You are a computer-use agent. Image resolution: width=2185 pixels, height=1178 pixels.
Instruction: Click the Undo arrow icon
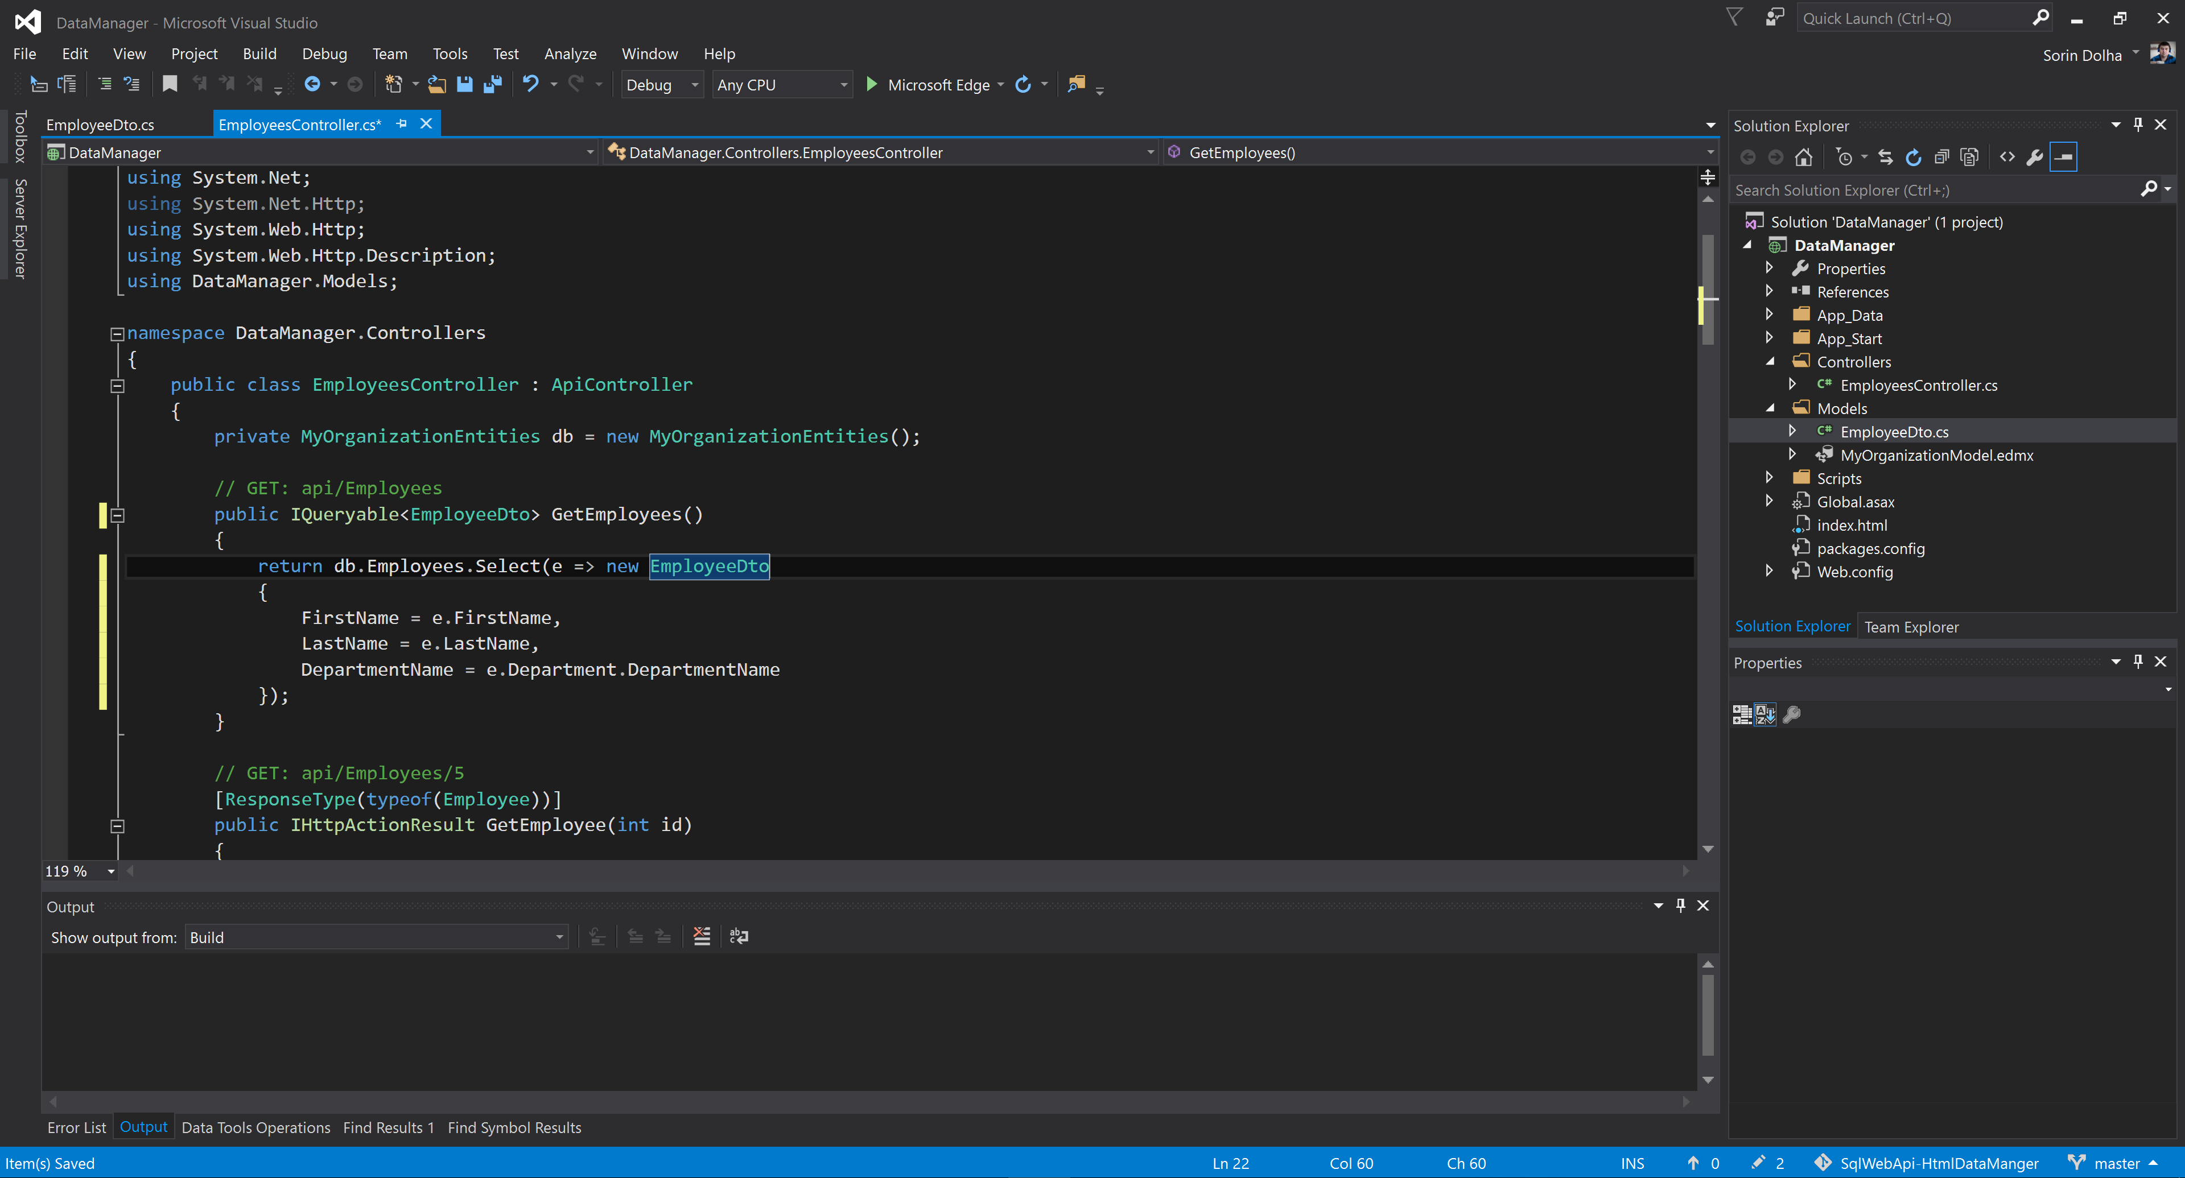pos(530,84)
